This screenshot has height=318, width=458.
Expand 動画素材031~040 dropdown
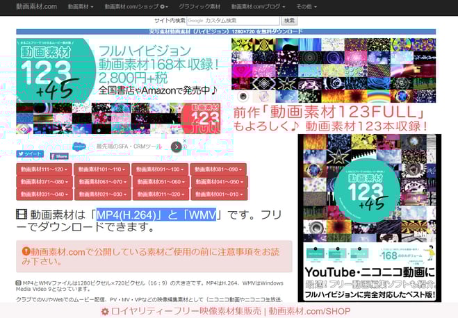[x=44, y=194]
